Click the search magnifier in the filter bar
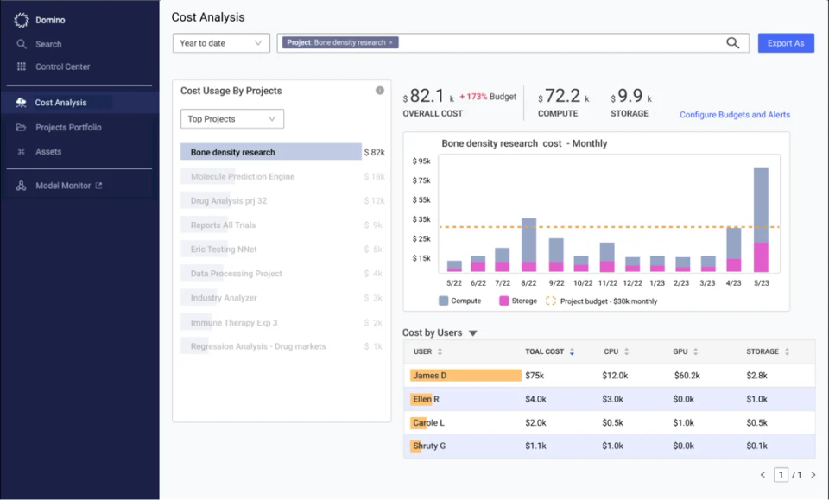Image resolution: width=829 pixels, height=500 pixels. tap(732, 42)
